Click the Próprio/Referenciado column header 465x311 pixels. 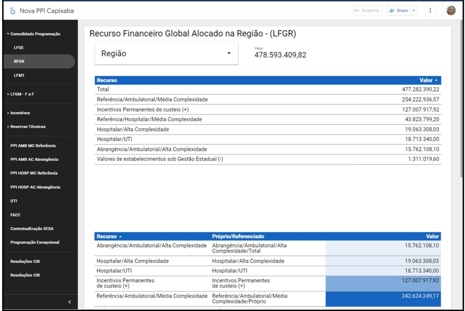pyautogui.click(x=238, y=236)
